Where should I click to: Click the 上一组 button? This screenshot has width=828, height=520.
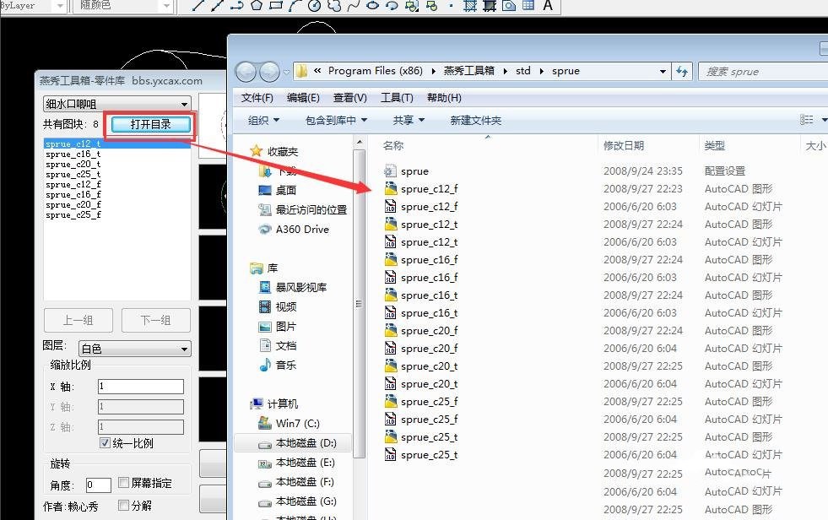(78, 320)
